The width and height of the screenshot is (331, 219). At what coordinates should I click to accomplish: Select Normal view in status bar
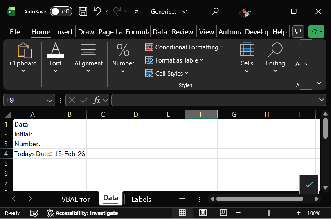(x=182, y=213)
